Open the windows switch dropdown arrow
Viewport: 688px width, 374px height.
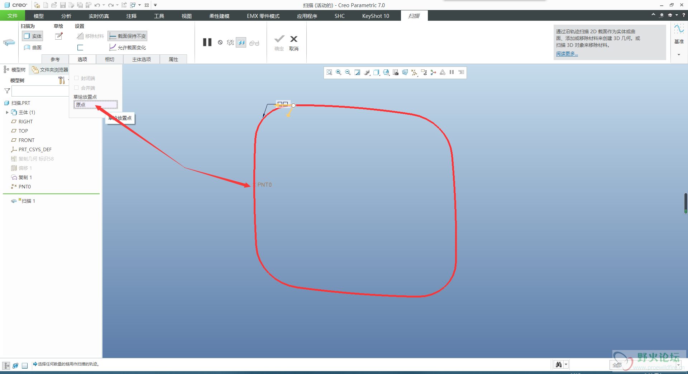pos(139,5)
